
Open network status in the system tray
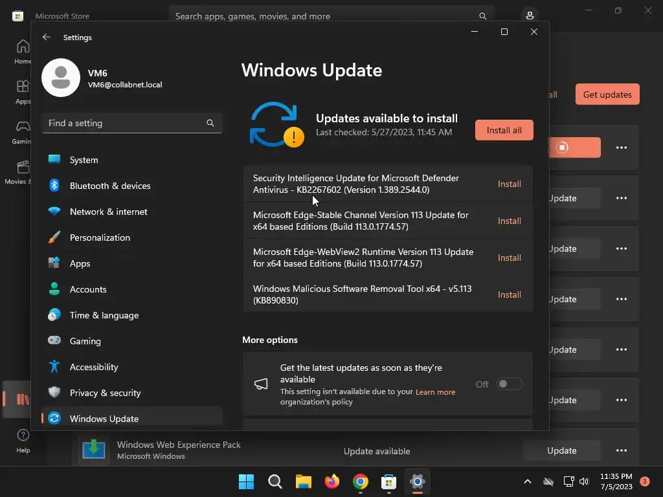click(x=568, y=481)
